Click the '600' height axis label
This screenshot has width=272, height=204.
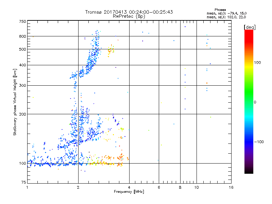coord(22,36)
